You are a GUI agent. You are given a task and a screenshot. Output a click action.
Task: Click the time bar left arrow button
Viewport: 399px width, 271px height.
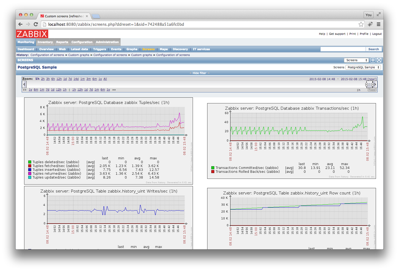(24, 84)
